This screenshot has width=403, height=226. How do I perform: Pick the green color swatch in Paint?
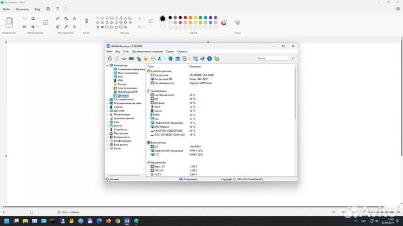200,18
